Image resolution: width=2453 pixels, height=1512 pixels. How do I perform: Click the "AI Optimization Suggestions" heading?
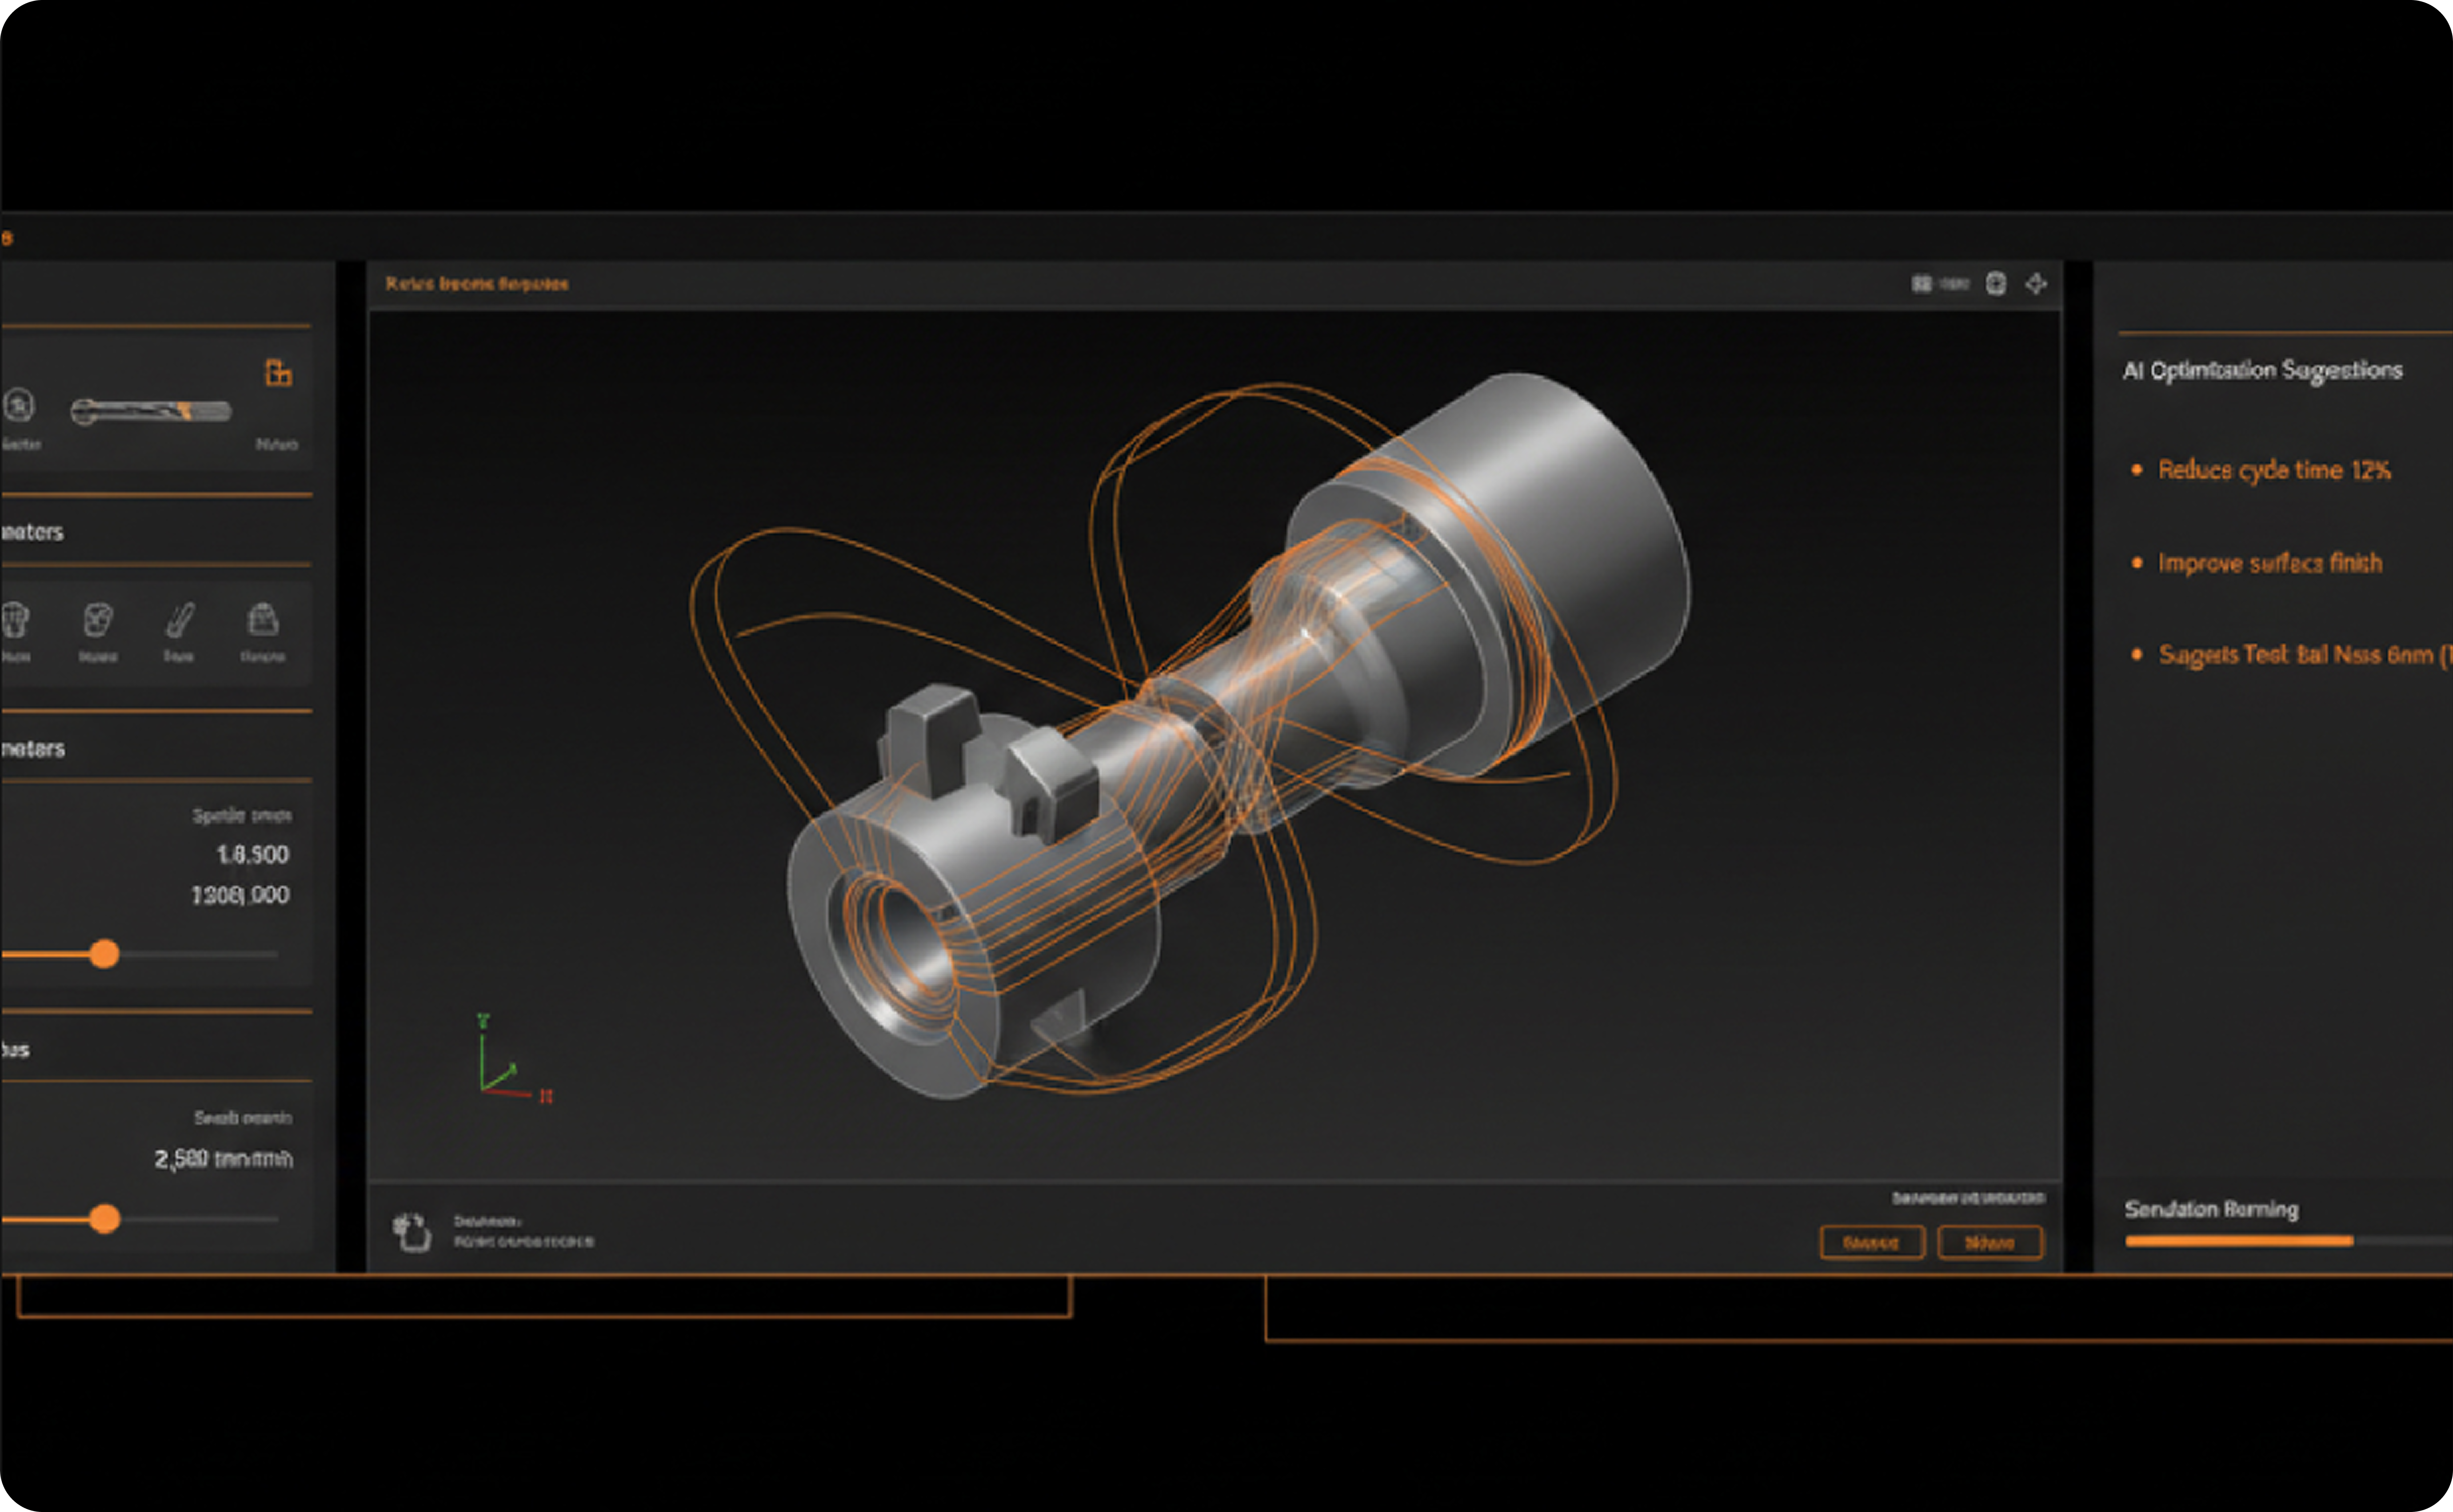pyautogui.click(x=2263, y=371)
